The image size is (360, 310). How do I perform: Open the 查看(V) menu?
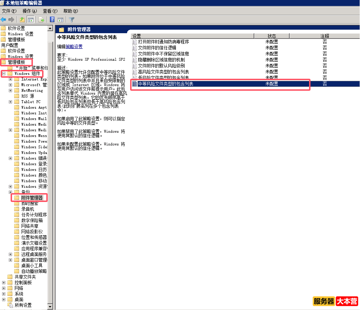50,11
